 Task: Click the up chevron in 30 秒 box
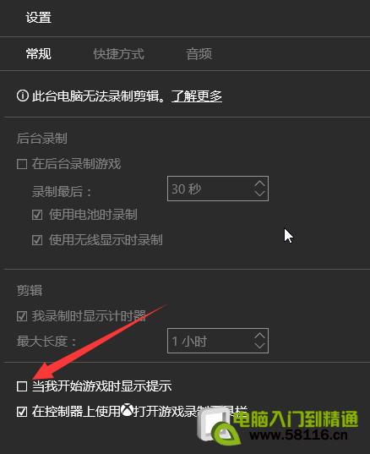pyautogui.click(x=259, y=183)
